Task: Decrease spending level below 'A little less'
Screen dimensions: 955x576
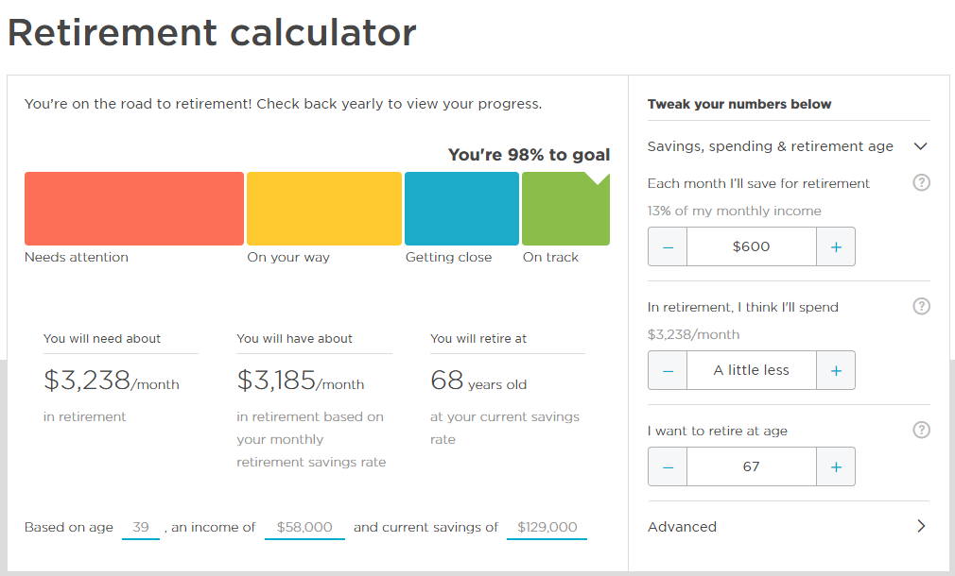Action: point(668,369)
